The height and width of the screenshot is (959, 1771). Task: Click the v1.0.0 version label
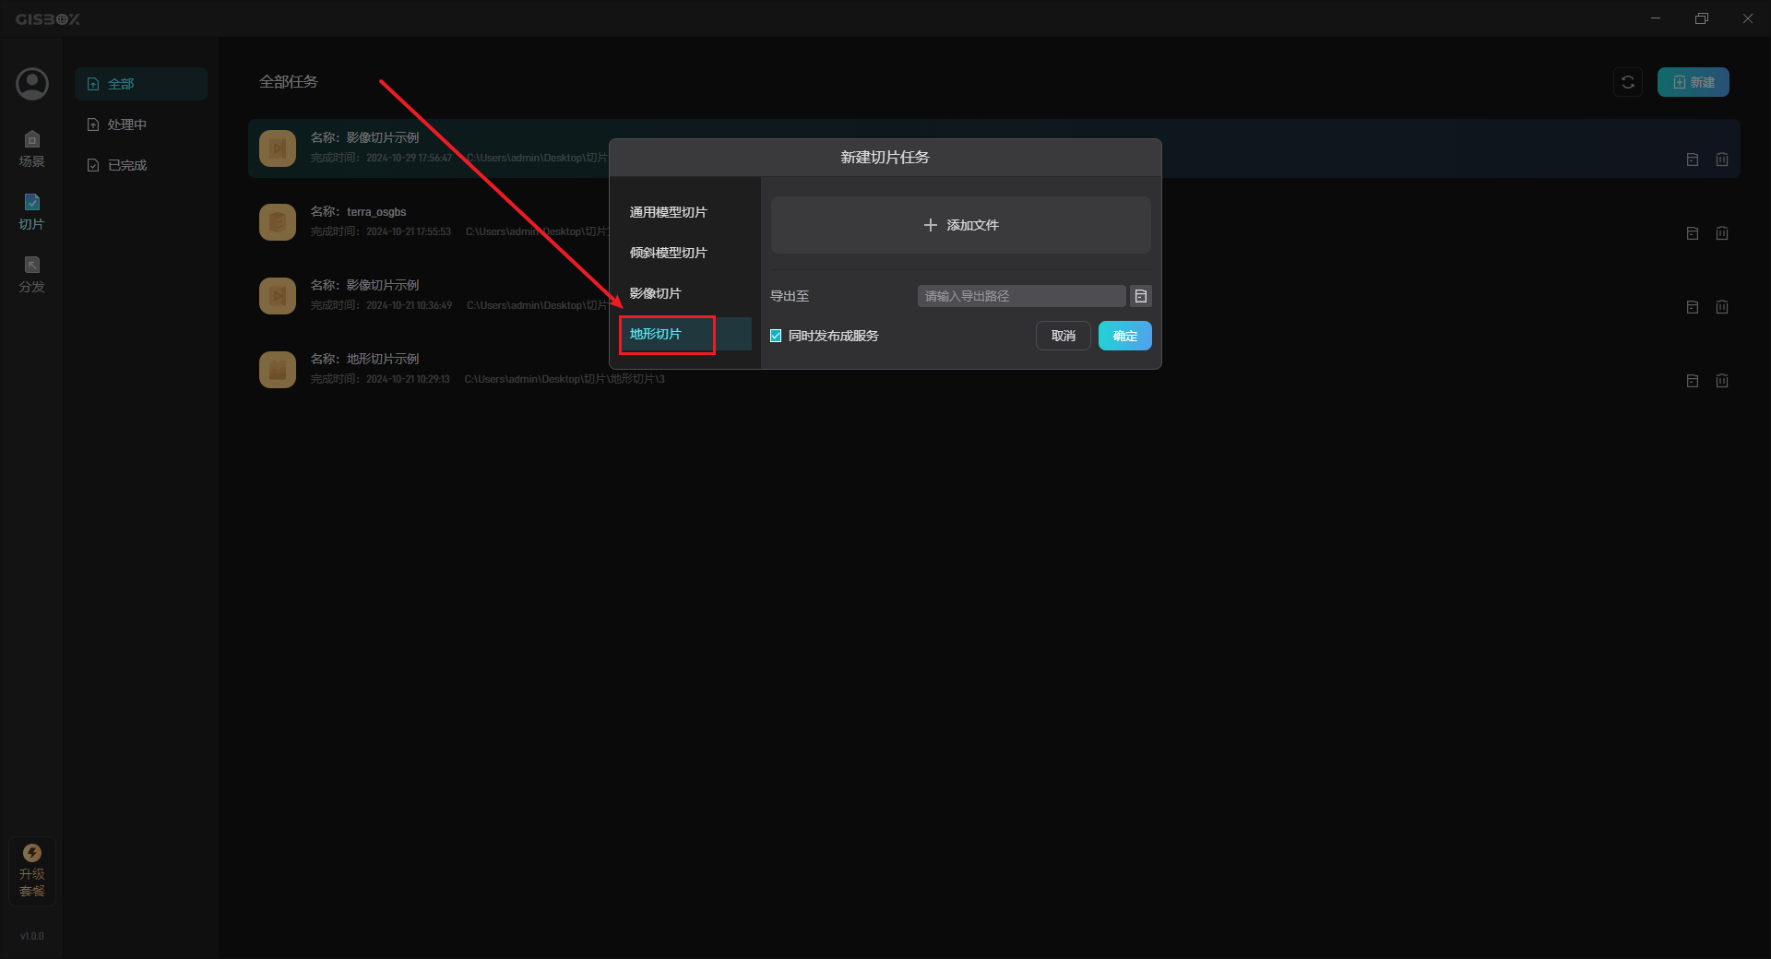[32, 936]
